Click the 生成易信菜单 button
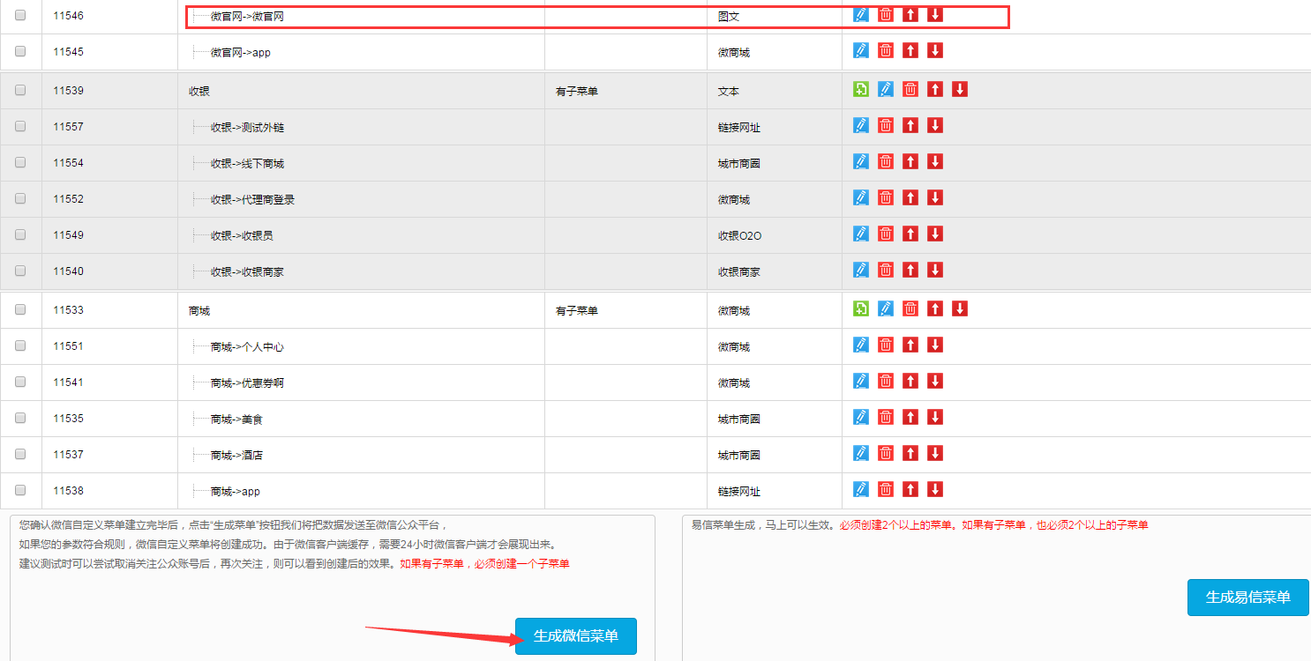The width and height of the screenshot is (1311, 661). [1247, 598]
